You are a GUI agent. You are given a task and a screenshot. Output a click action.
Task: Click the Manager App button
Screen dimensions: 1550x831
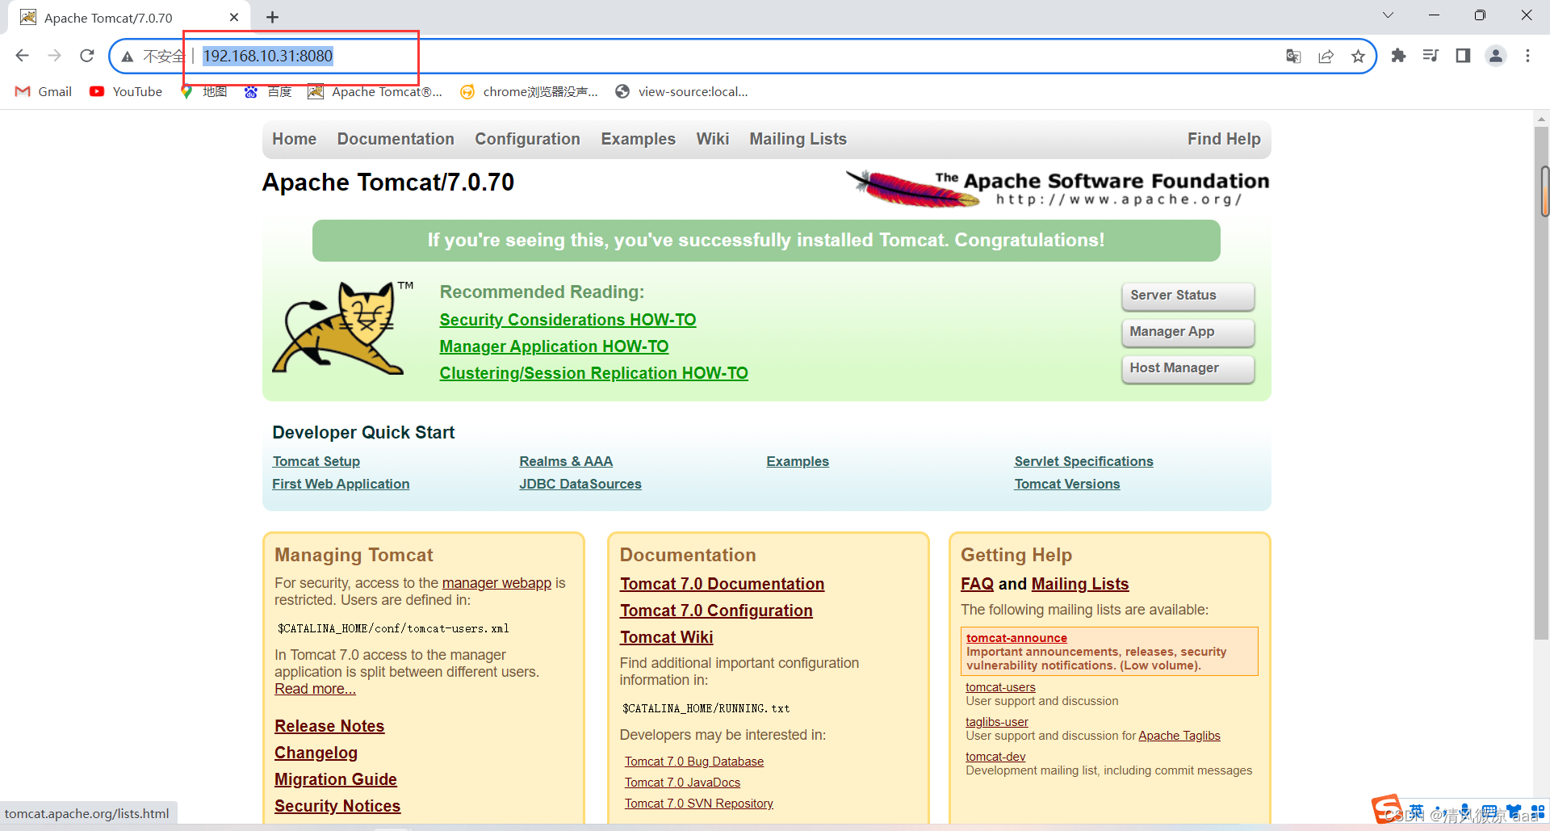1188,332
